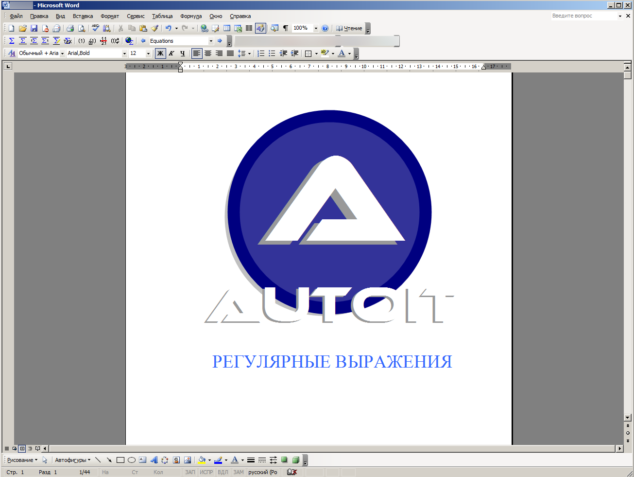Click the Save floppy disk icon
Viewport: 634px width, 477px height.
pyautogui.click(x=34, y=28)
